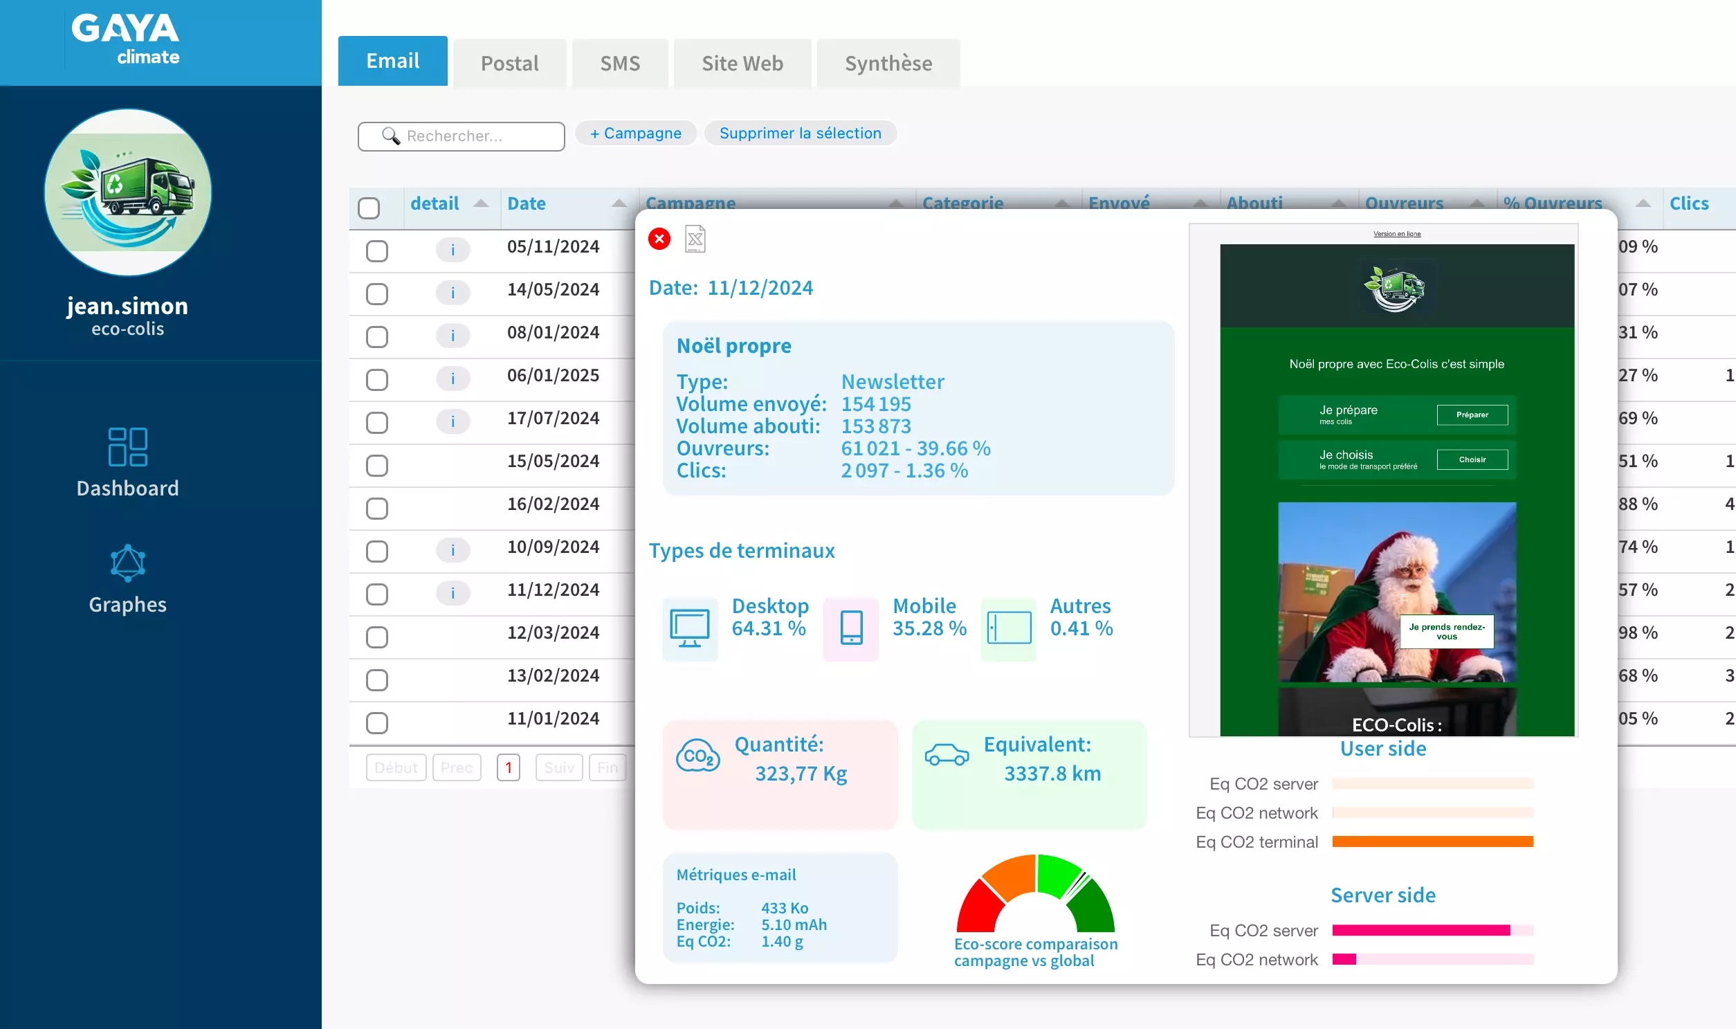Open Version en ligne link
The width and height of the screenshot is (1736, 1029).
click(1396, 234)
